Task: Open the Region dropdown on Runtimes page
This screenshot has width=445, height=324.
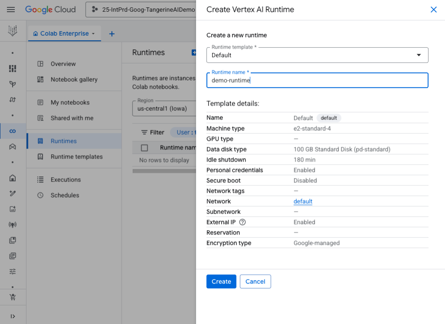Action: [x=164, y=109]
